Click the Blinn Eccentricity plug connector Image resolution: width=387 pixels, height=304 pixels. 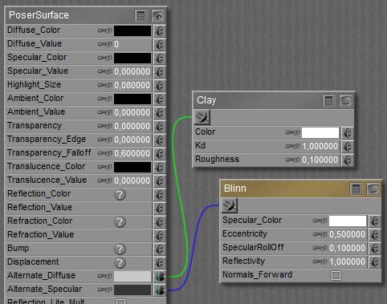[x=375, y=235]
